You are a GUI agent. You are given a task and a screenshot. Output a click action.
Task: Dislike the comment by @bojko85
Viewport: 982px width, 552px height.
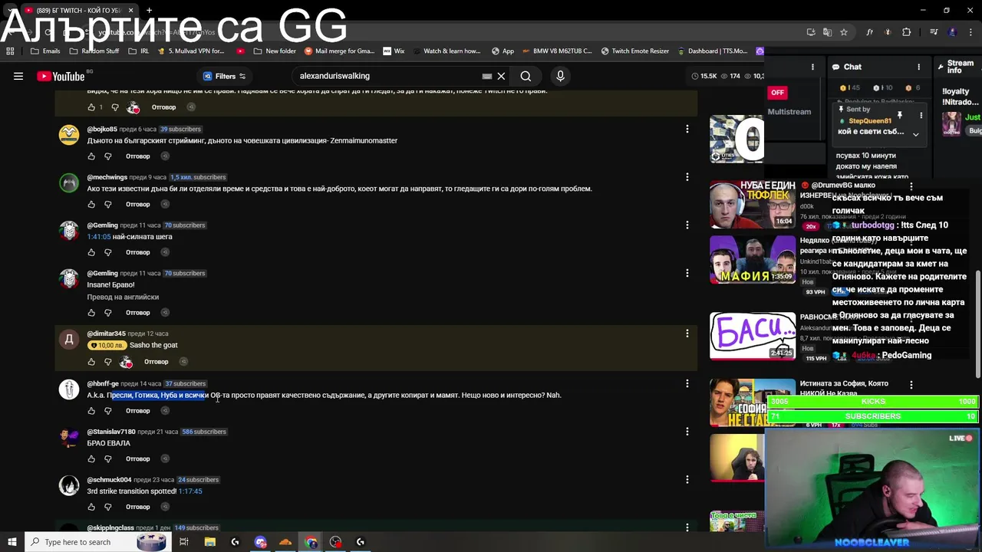[107, 156]
